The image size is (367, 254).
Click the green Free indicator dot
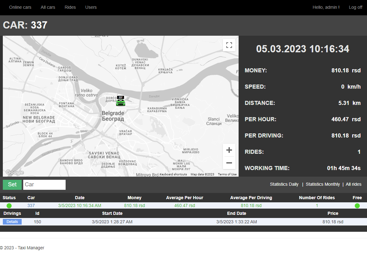pyautogui.click(x=357, y=206)
